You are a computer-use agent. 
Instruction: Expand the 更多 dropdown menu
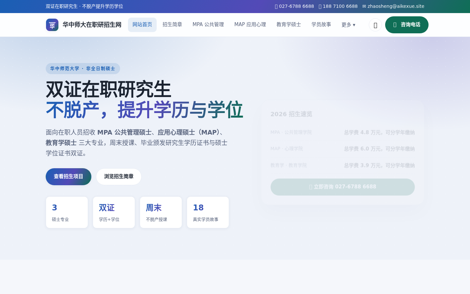pyautogui.click(x=348, y=25)
